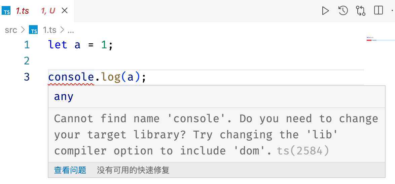Viewport: 395px width, 184px height.
Task: Select the ts(2584) error code
Action: coord(303,150)
